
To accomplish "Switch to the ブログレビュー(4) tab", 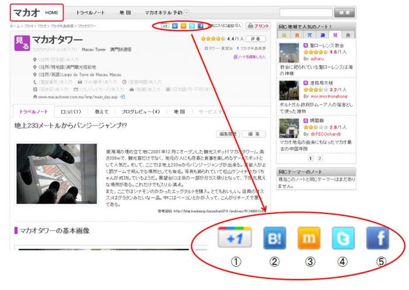I will [140, 112].
